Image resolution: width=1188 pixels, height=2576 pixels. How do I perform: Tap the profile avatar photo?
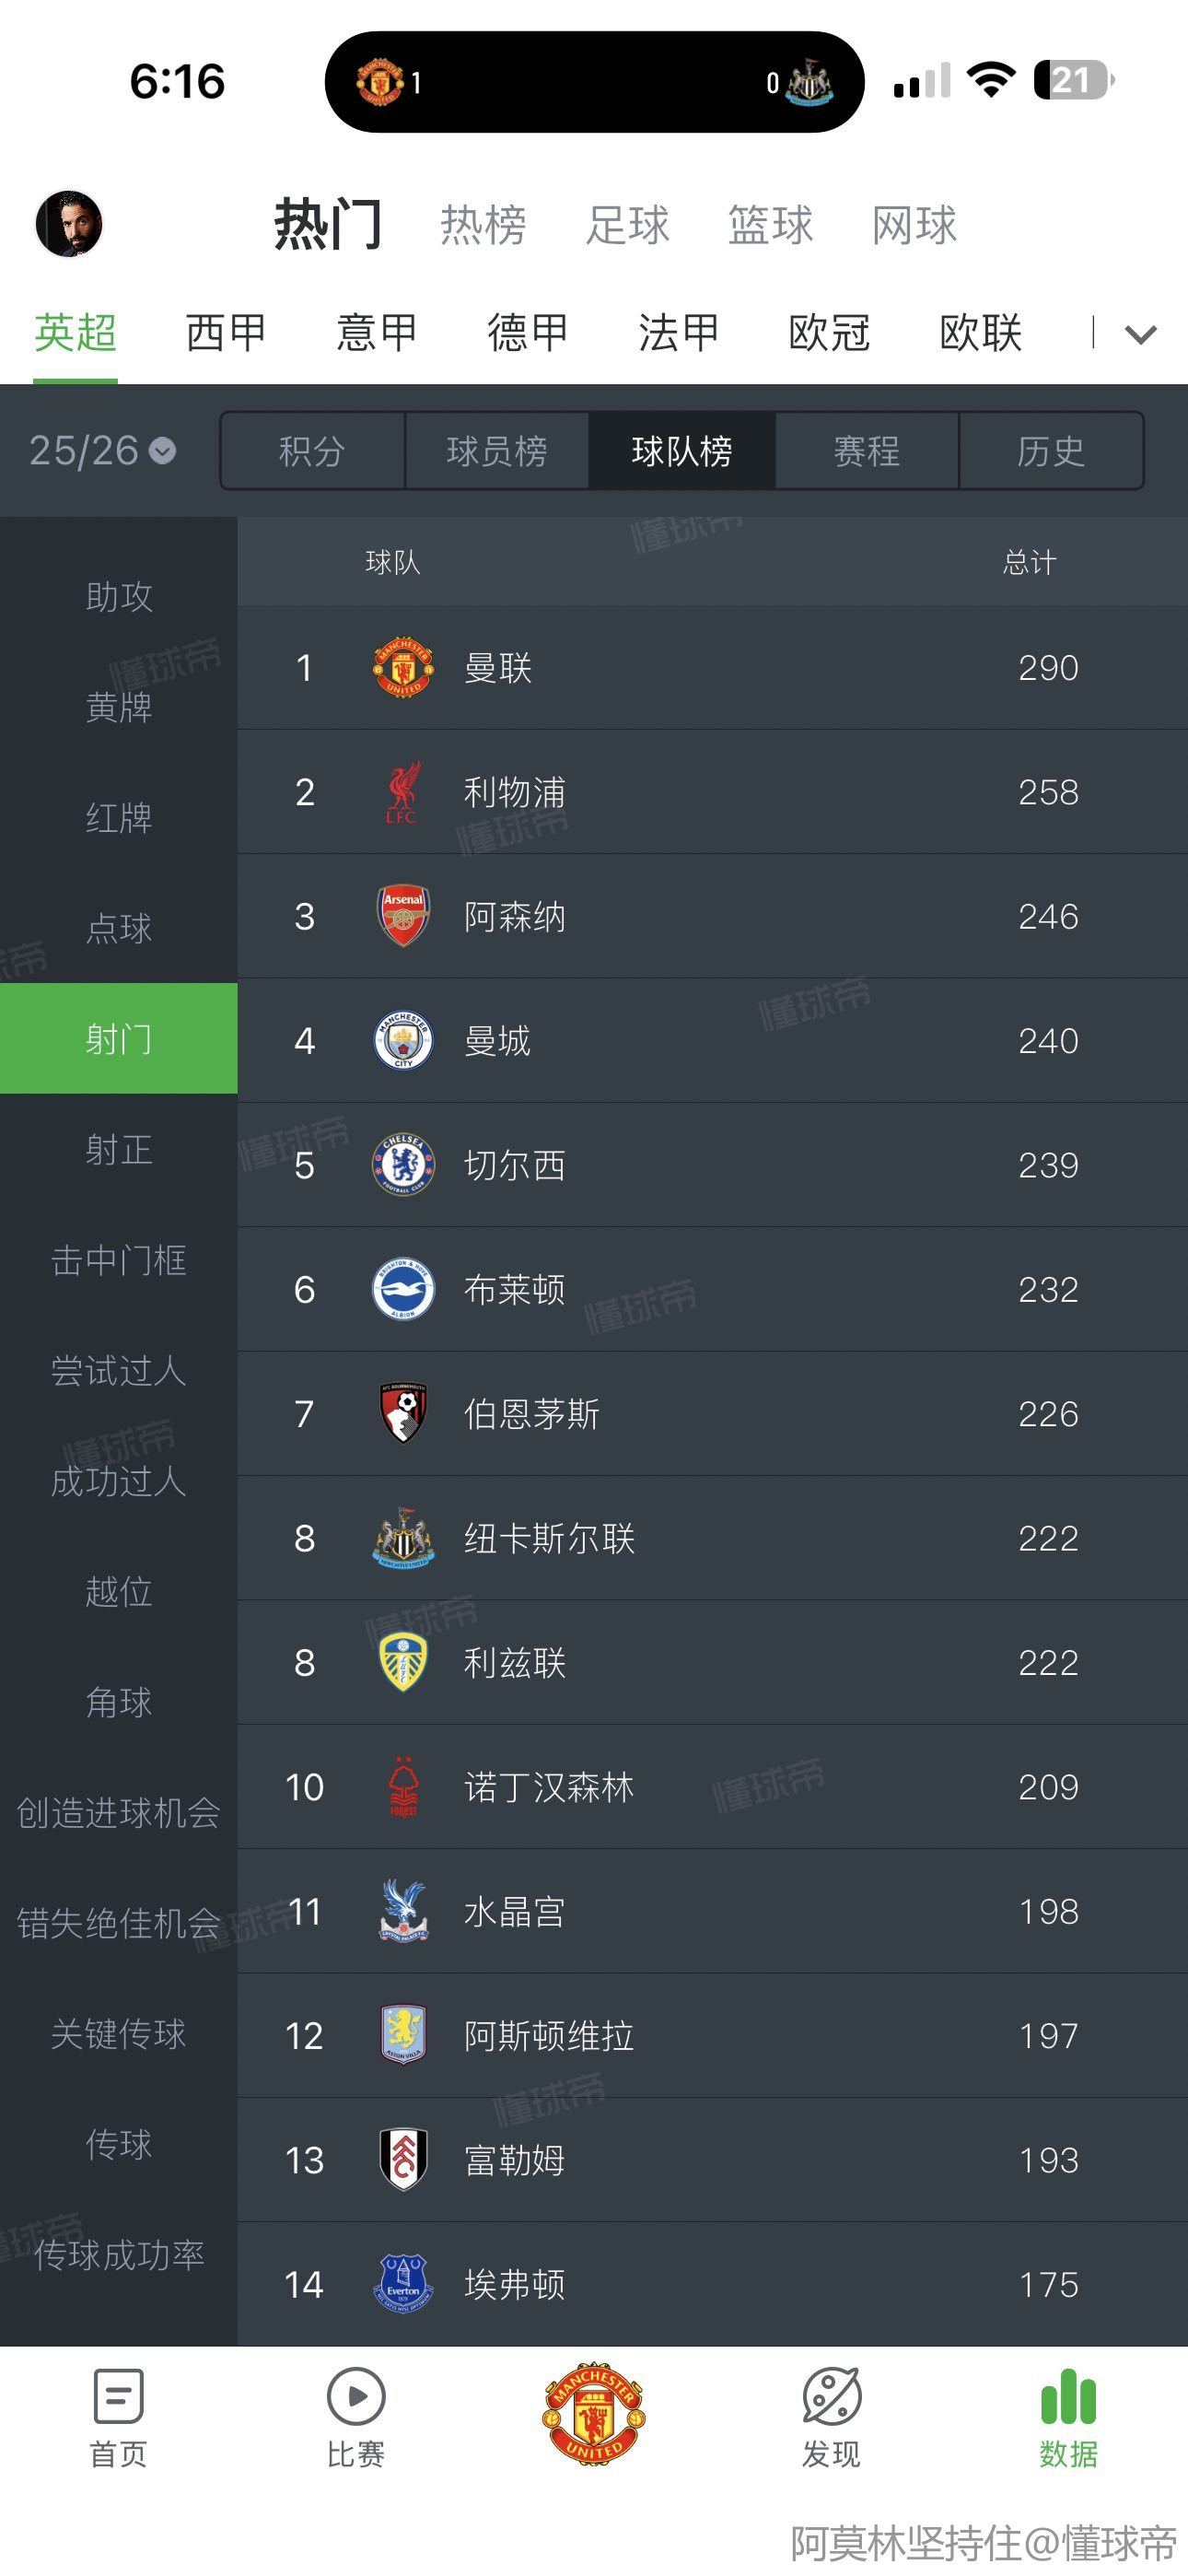click(x=69, y=224)
